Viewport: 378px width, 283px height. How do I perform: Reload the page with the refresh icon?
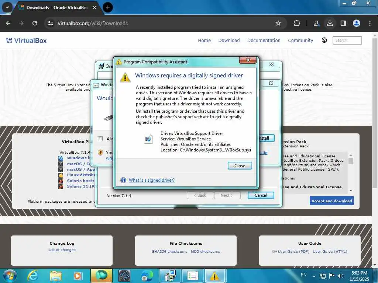pyautogui.click(x=35, y=23)
